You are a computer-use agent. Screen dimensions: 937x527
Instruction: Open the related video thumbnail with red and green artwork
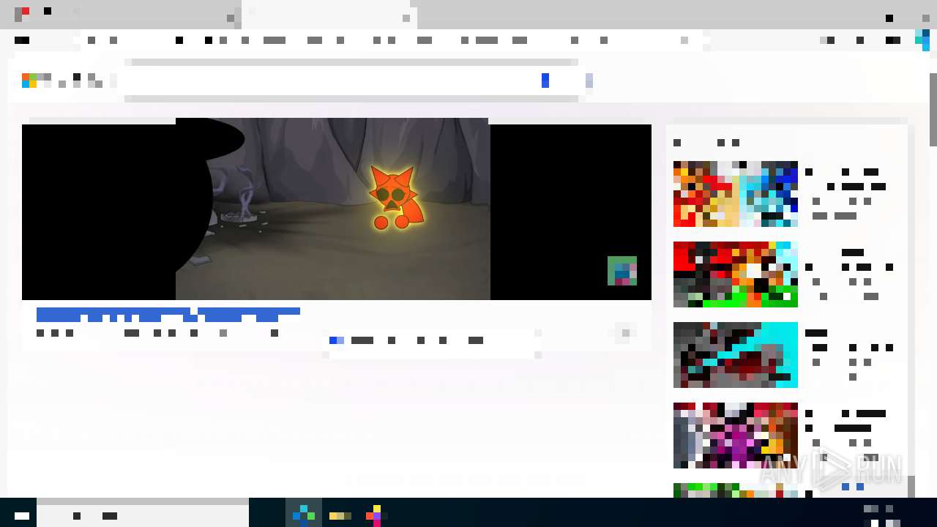click(736, 274)
